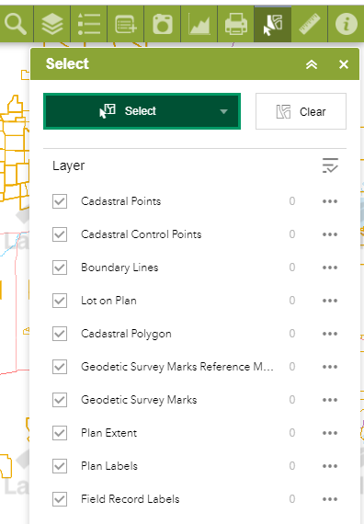Uncheck Cadastral Points layer checkbox
The width and height of the screenshot is (364, 524).
(60, 201)
